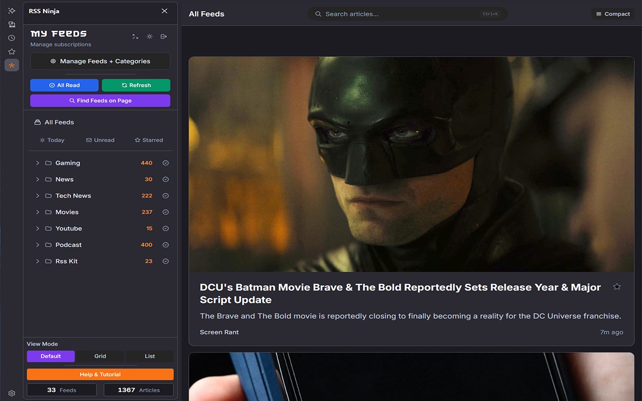This screenshot has width=642, height=401.
Task: Click the sparkle icon in the left rail
Action: point(12,11)
